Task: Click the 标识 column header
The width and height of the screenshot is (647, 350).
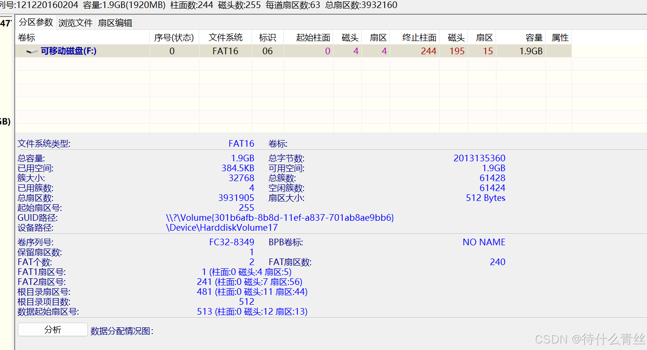Action: (x=268, y=38)
